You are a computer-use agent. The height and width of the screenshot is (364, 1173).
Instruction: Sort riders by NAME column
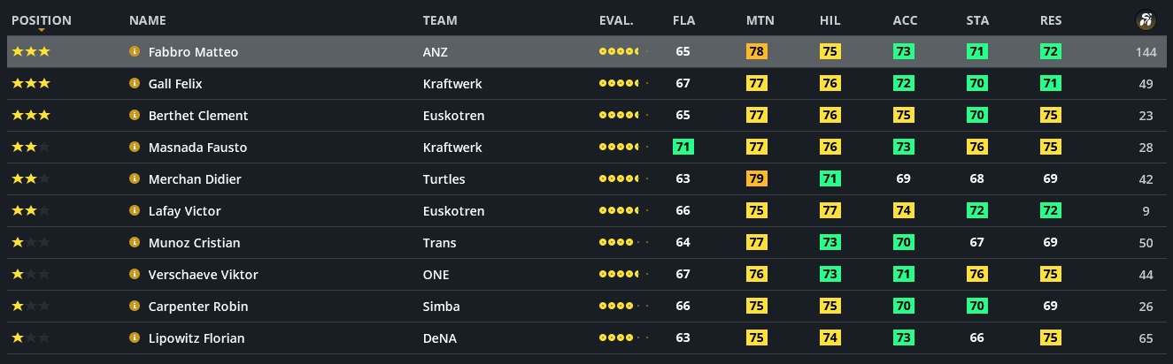coord(147,20)
